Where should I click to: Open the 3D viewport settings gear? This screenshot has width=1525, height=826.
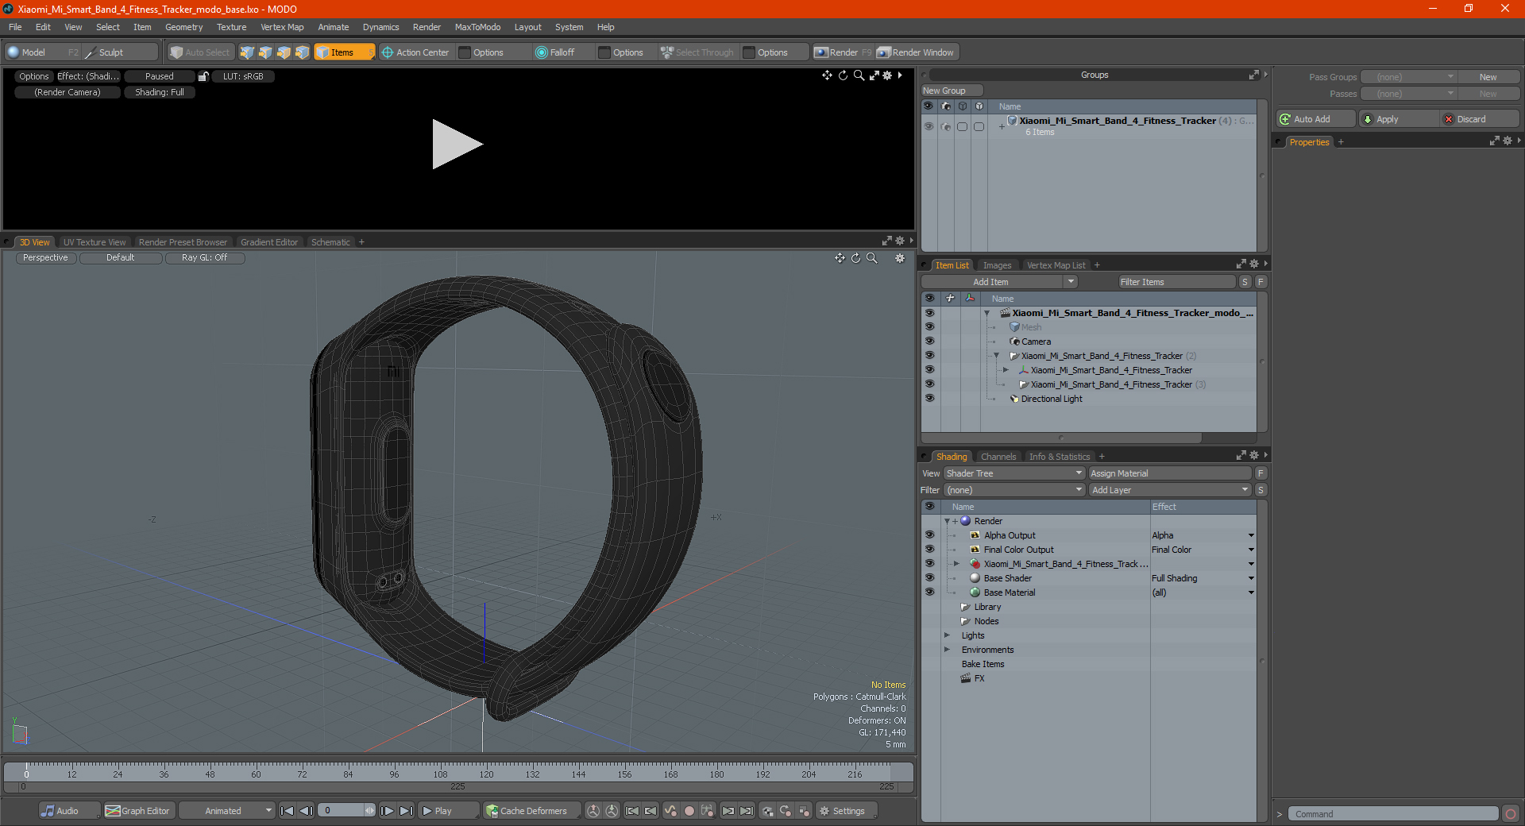pos(900,258)
